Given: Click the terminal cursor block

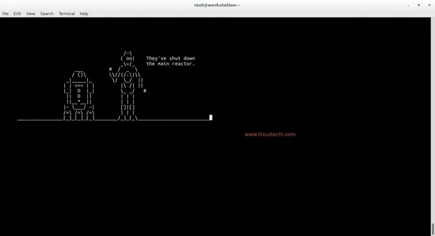Looking at the screenshot, I should [x=211, y=117].
